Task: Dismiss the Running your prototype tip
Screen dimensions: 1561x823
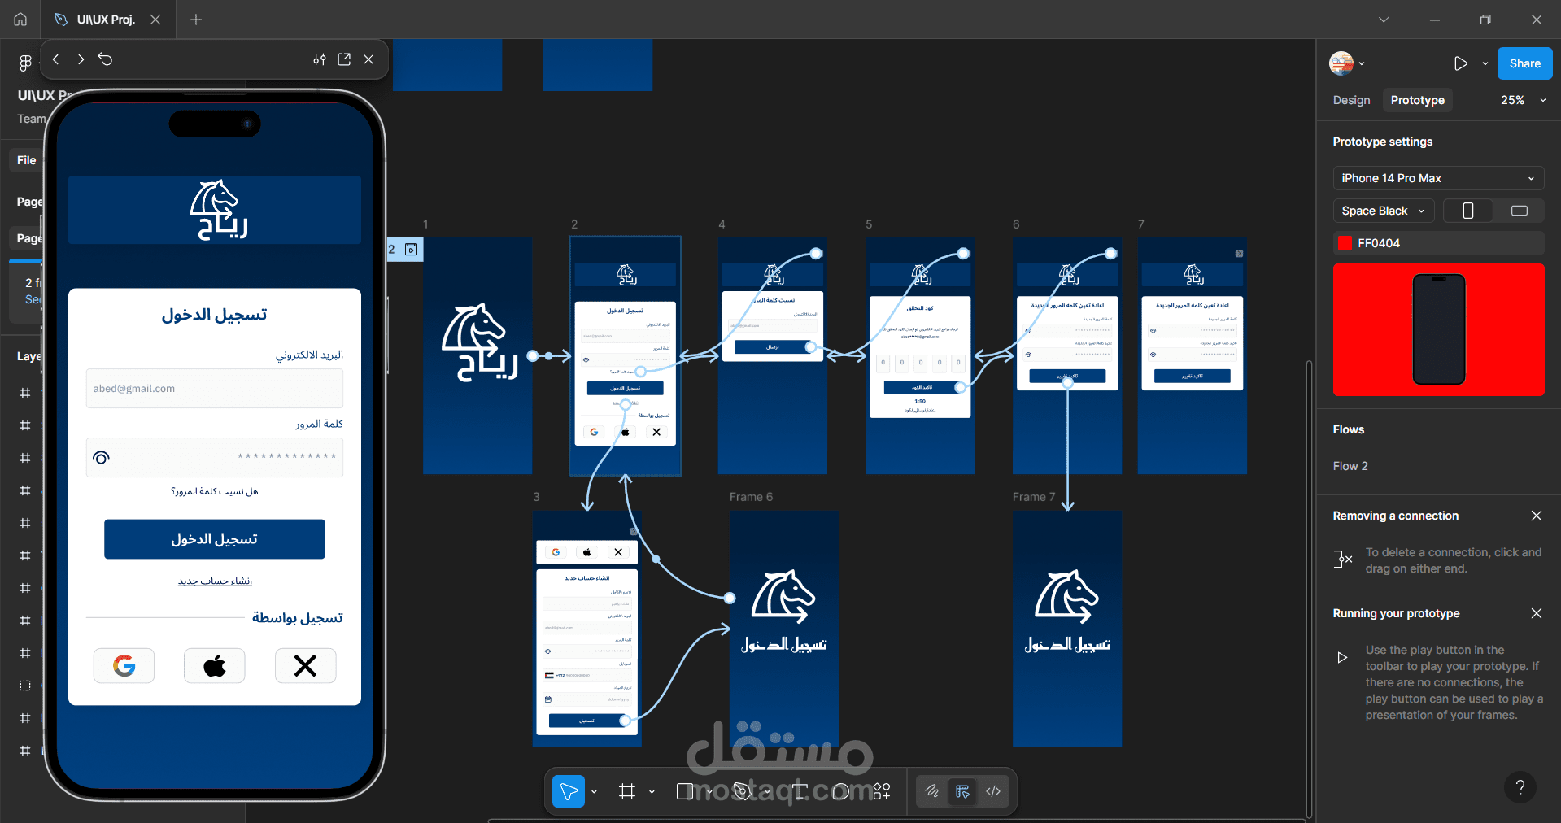Action: tap(1536, 613)
